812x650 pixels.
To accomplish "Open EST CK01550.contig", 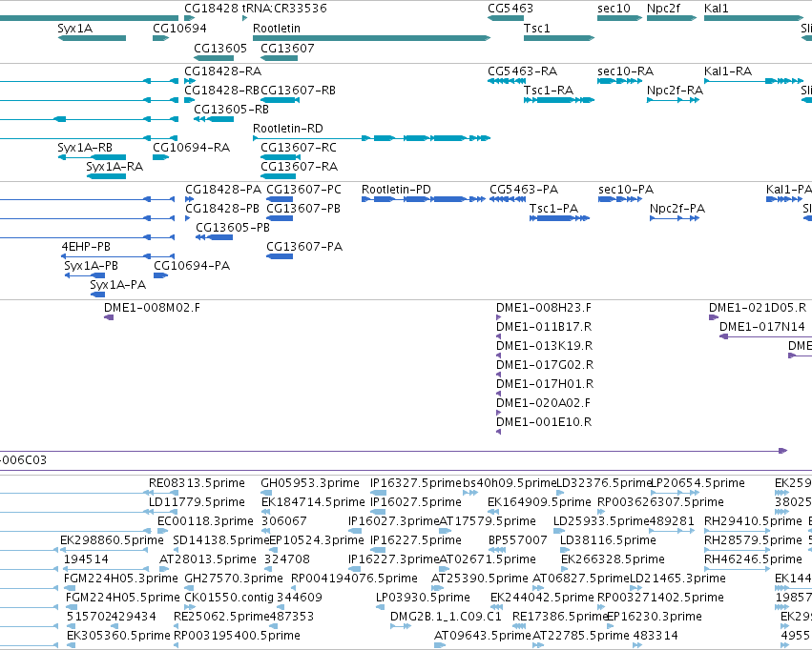I will (x=229, y=598).
